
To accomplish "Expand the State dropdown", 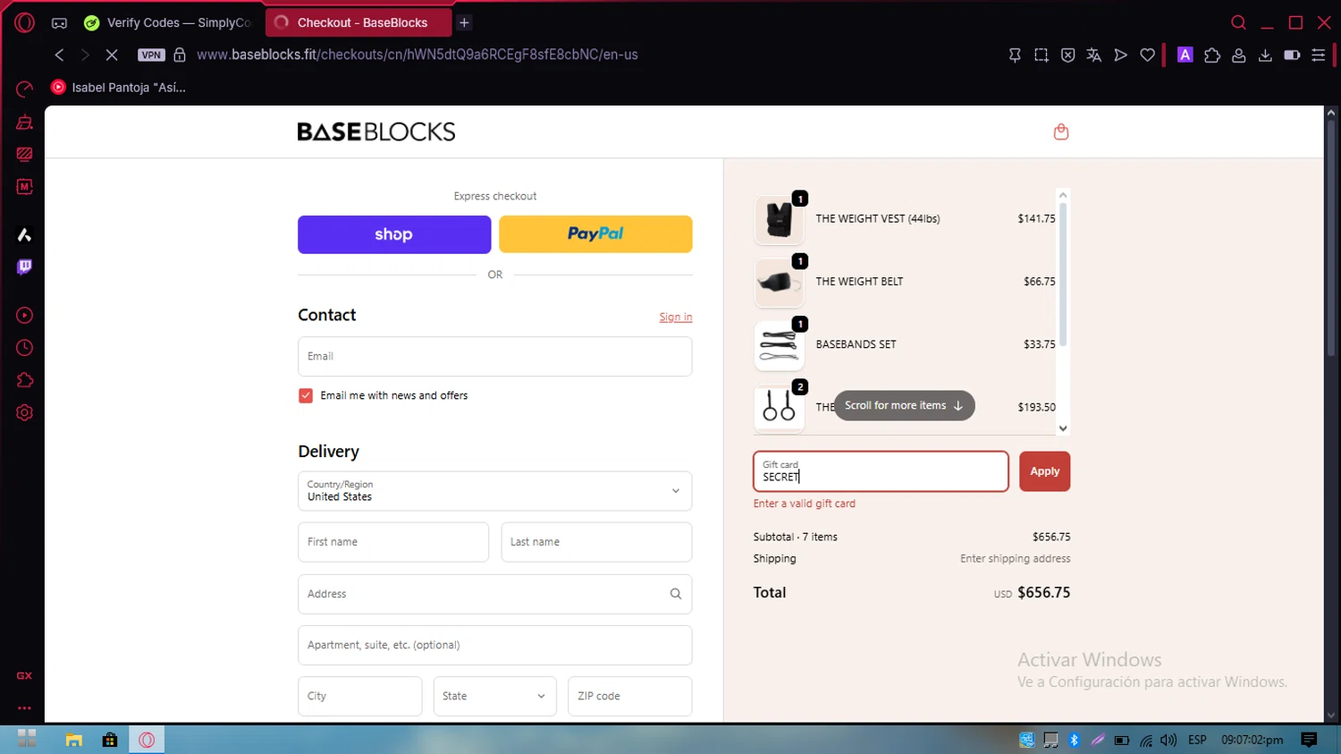I will click(x=494, y=696).
